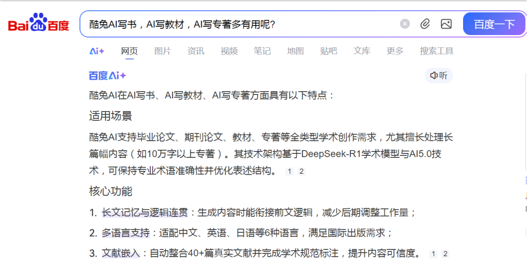Expand the 更多 menu

tap(395, 51)
